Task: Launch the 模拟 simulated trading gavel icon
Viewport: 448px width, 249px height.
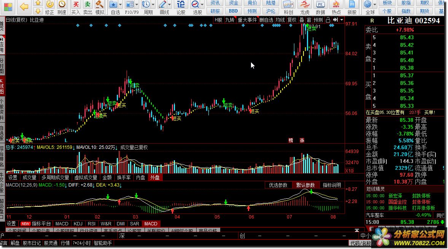Action: pos(99,4)
